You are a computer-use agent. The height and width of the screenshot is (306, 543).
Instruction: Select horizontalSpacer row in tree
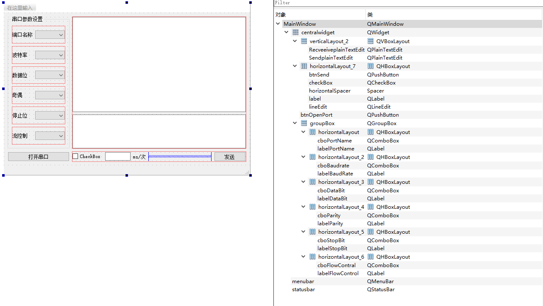[x=330, y=91]
